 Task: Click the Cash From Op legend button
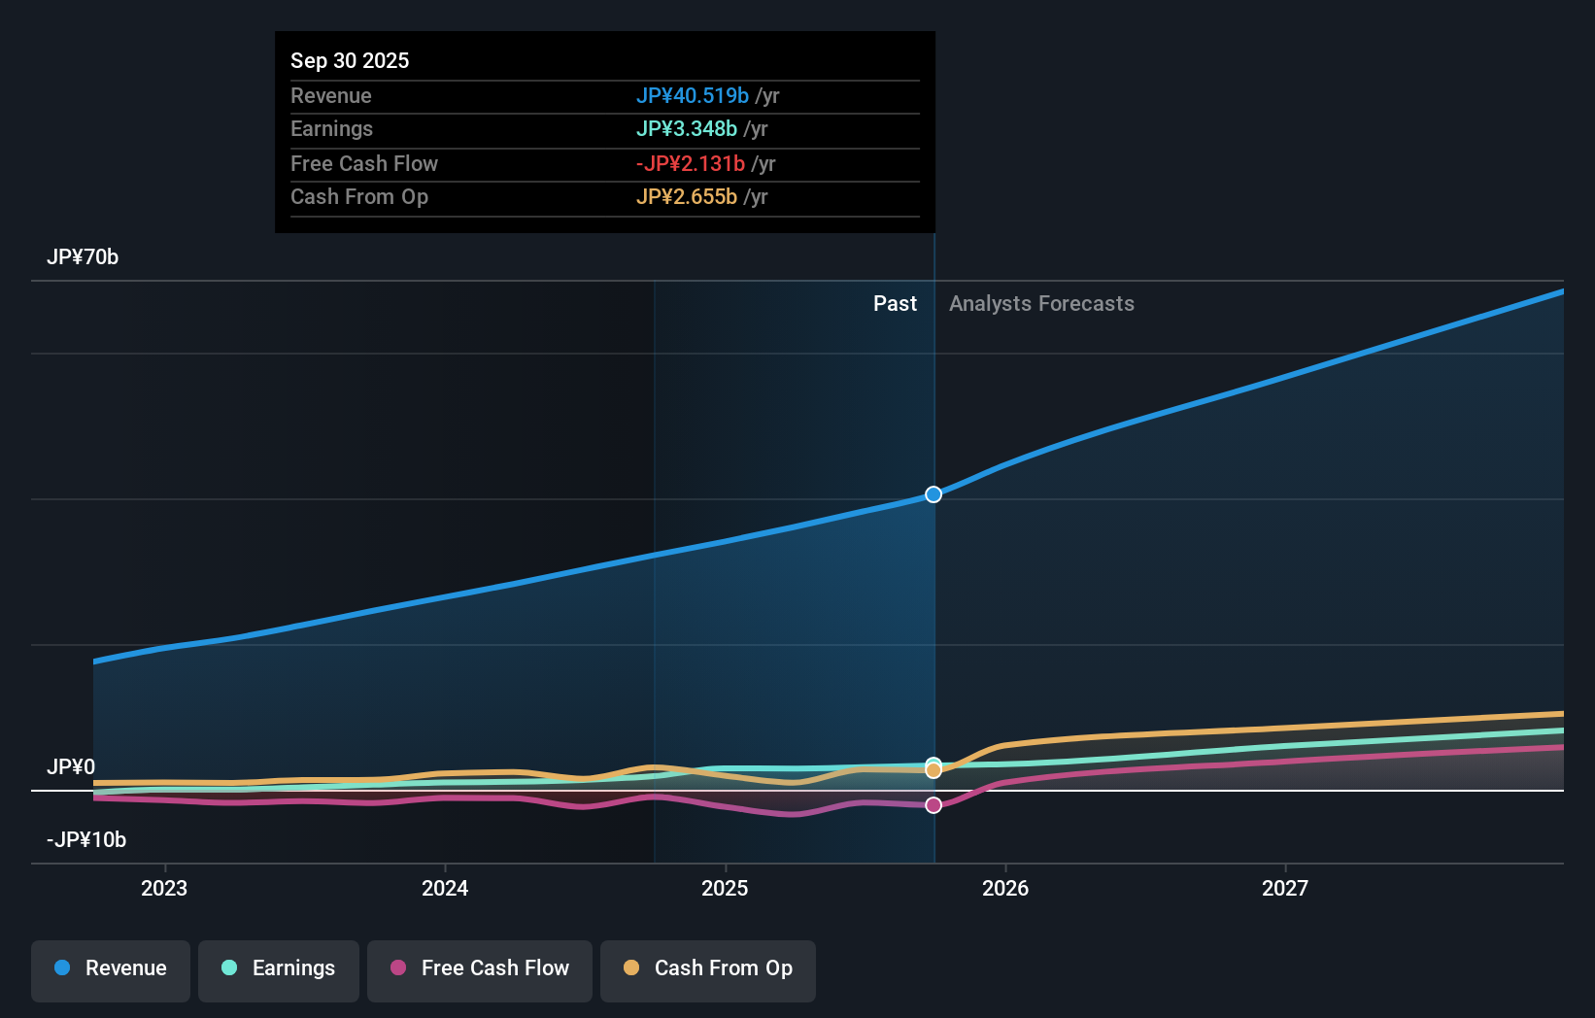click(x=707, y=968)
